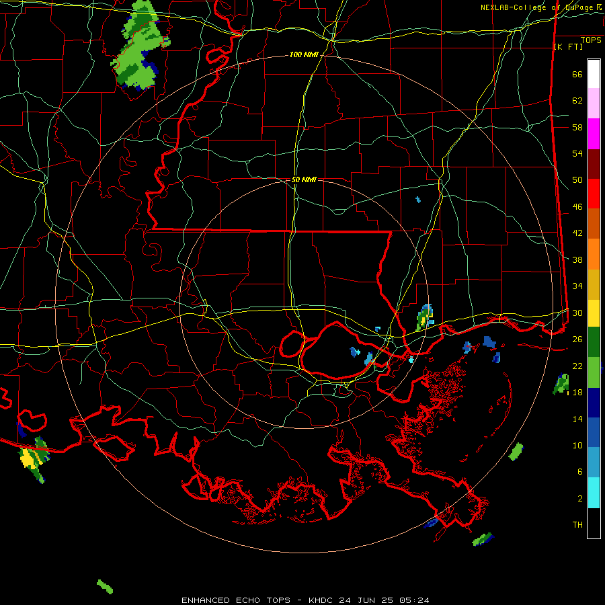Pick the light green swatch in the color scale
The height and width of the screenshot is (605, 605).
coord(594,372)
